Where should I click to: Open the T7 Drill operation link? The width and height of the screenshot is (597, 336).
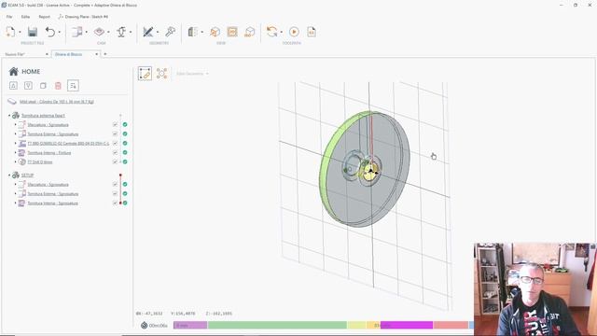tap(40, 161)
